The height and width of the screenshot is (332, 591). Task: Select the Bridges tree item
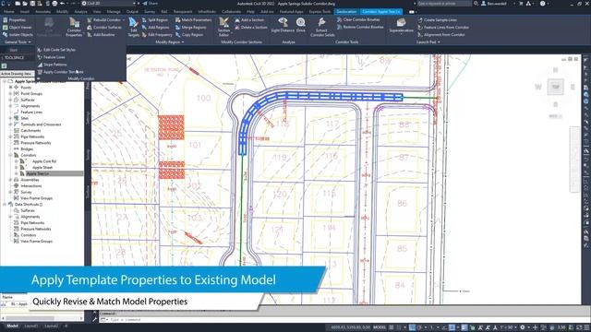click(27, 149)
